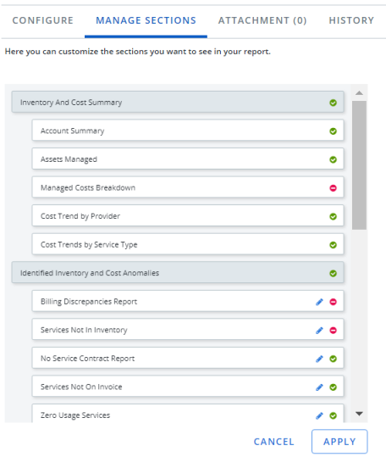This screenshot has width=386, height=468.
Task: Click the Apply button
Action: (x=339, y=442)
